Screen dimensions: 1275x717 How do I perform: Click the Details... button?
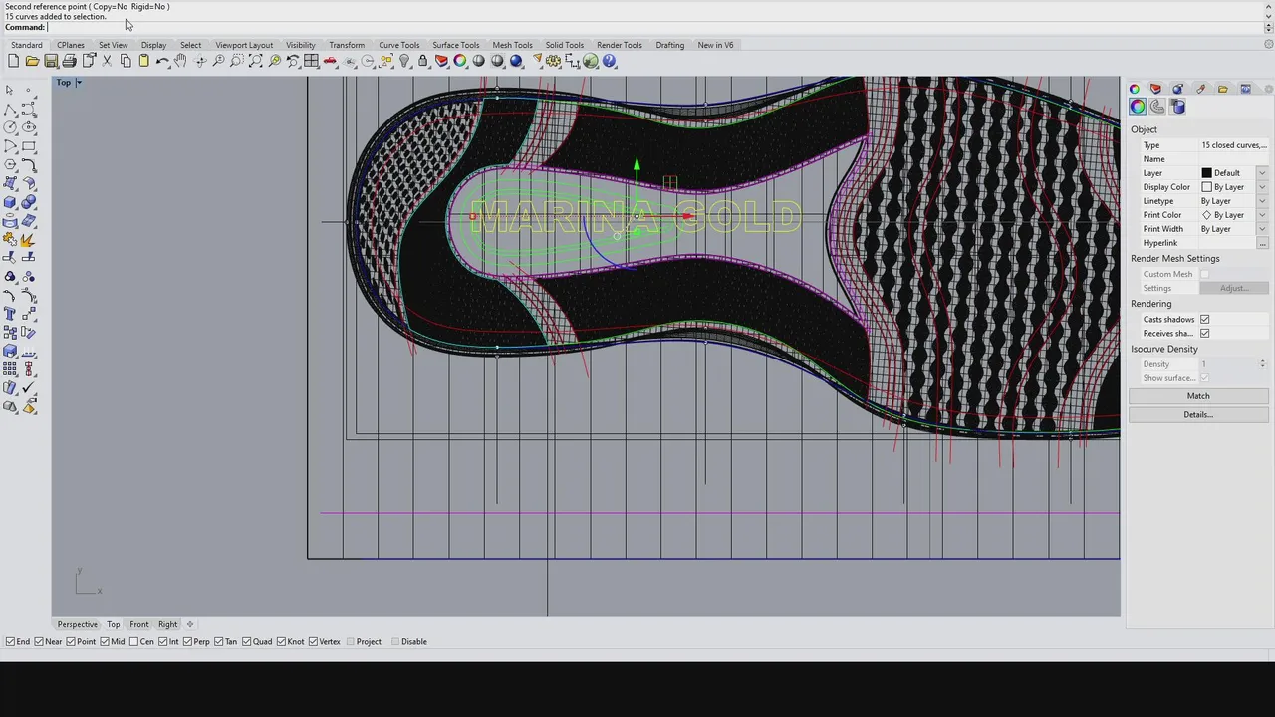pos(1197,414)
